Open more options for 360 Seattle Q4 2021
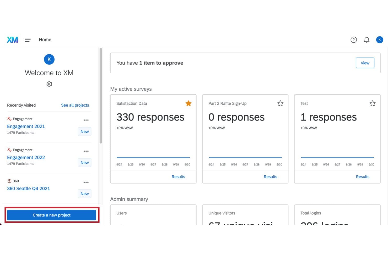 click(86, 182)
